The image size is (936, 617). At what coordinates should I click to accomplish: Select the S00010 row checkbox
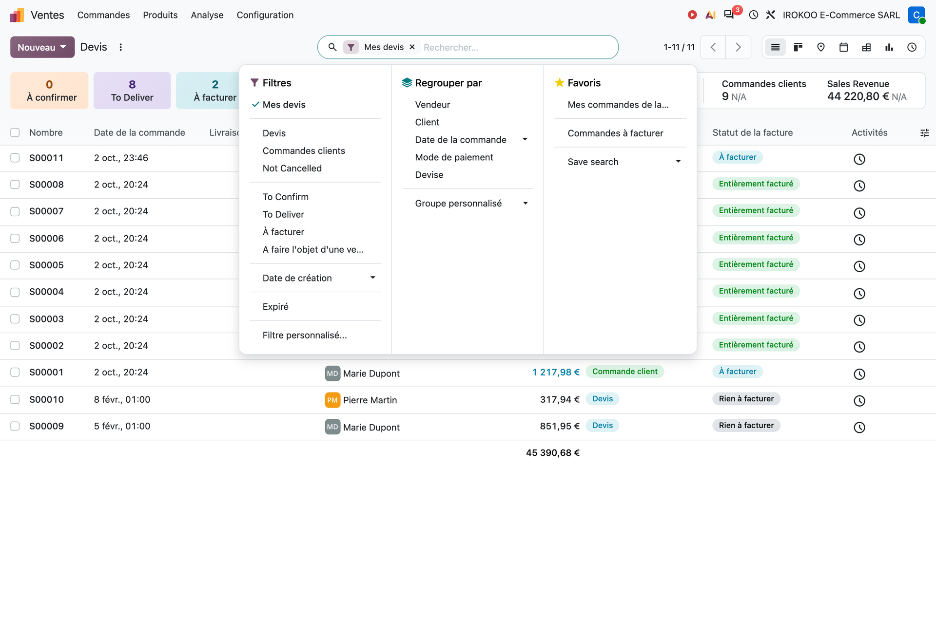[15, 399]
